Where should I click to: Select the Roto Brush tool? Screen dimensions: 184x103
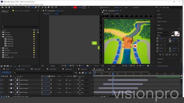tap(52, 7)
